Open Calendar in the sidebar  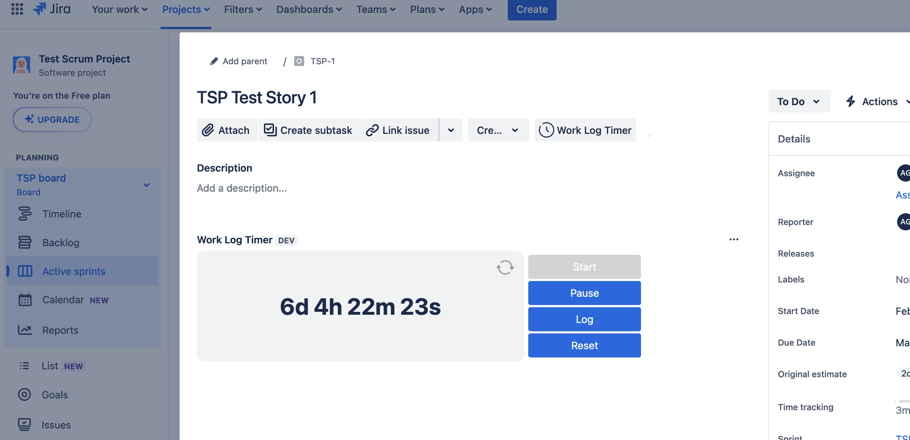point(63,300)
